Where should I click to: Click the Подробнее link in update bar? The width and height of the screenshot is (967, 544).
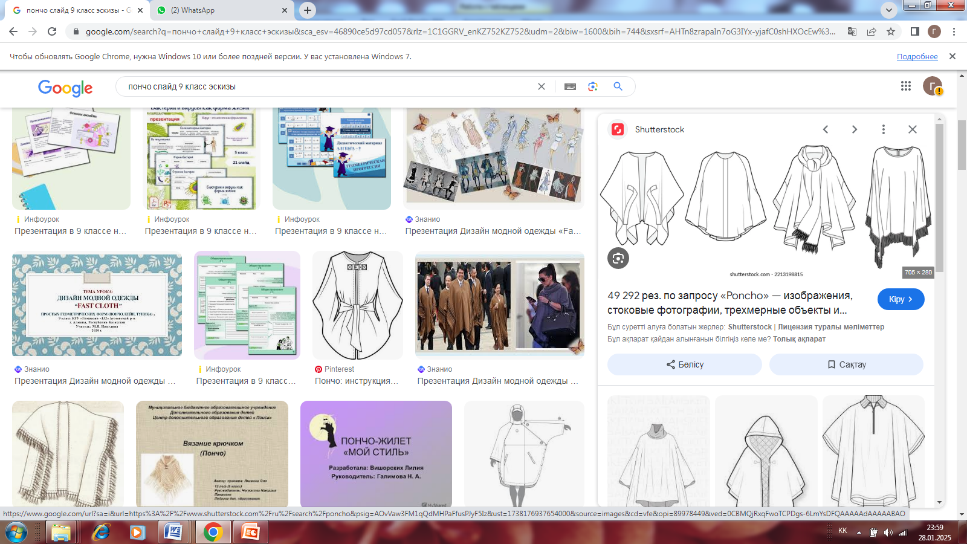tap(917, 57)
